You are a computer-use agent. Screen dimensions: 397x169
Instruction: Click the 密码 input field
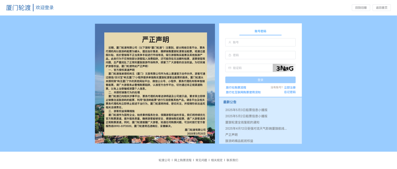260,55
